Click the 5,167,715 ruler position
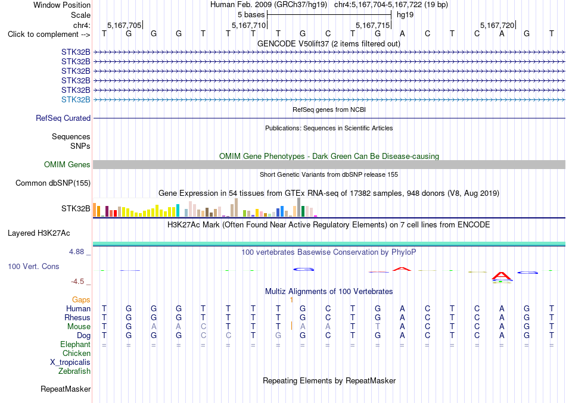Screen dimensions: 566x403 (372, 25)
